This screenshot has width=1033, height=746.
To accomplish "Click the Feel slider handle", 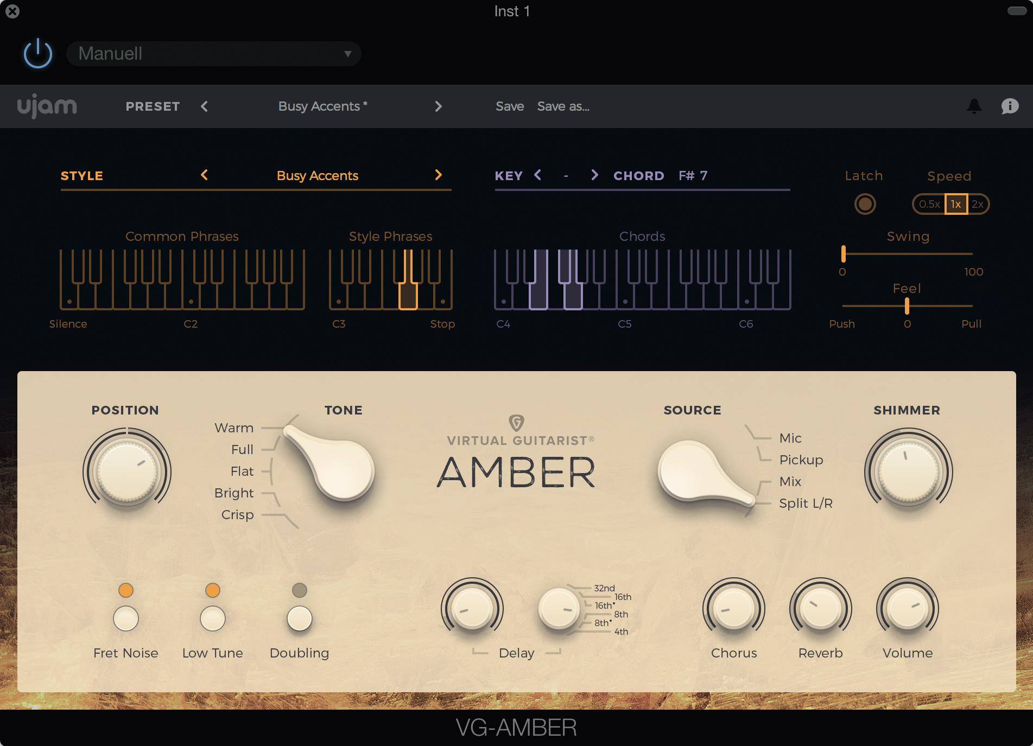I will 907,306.
